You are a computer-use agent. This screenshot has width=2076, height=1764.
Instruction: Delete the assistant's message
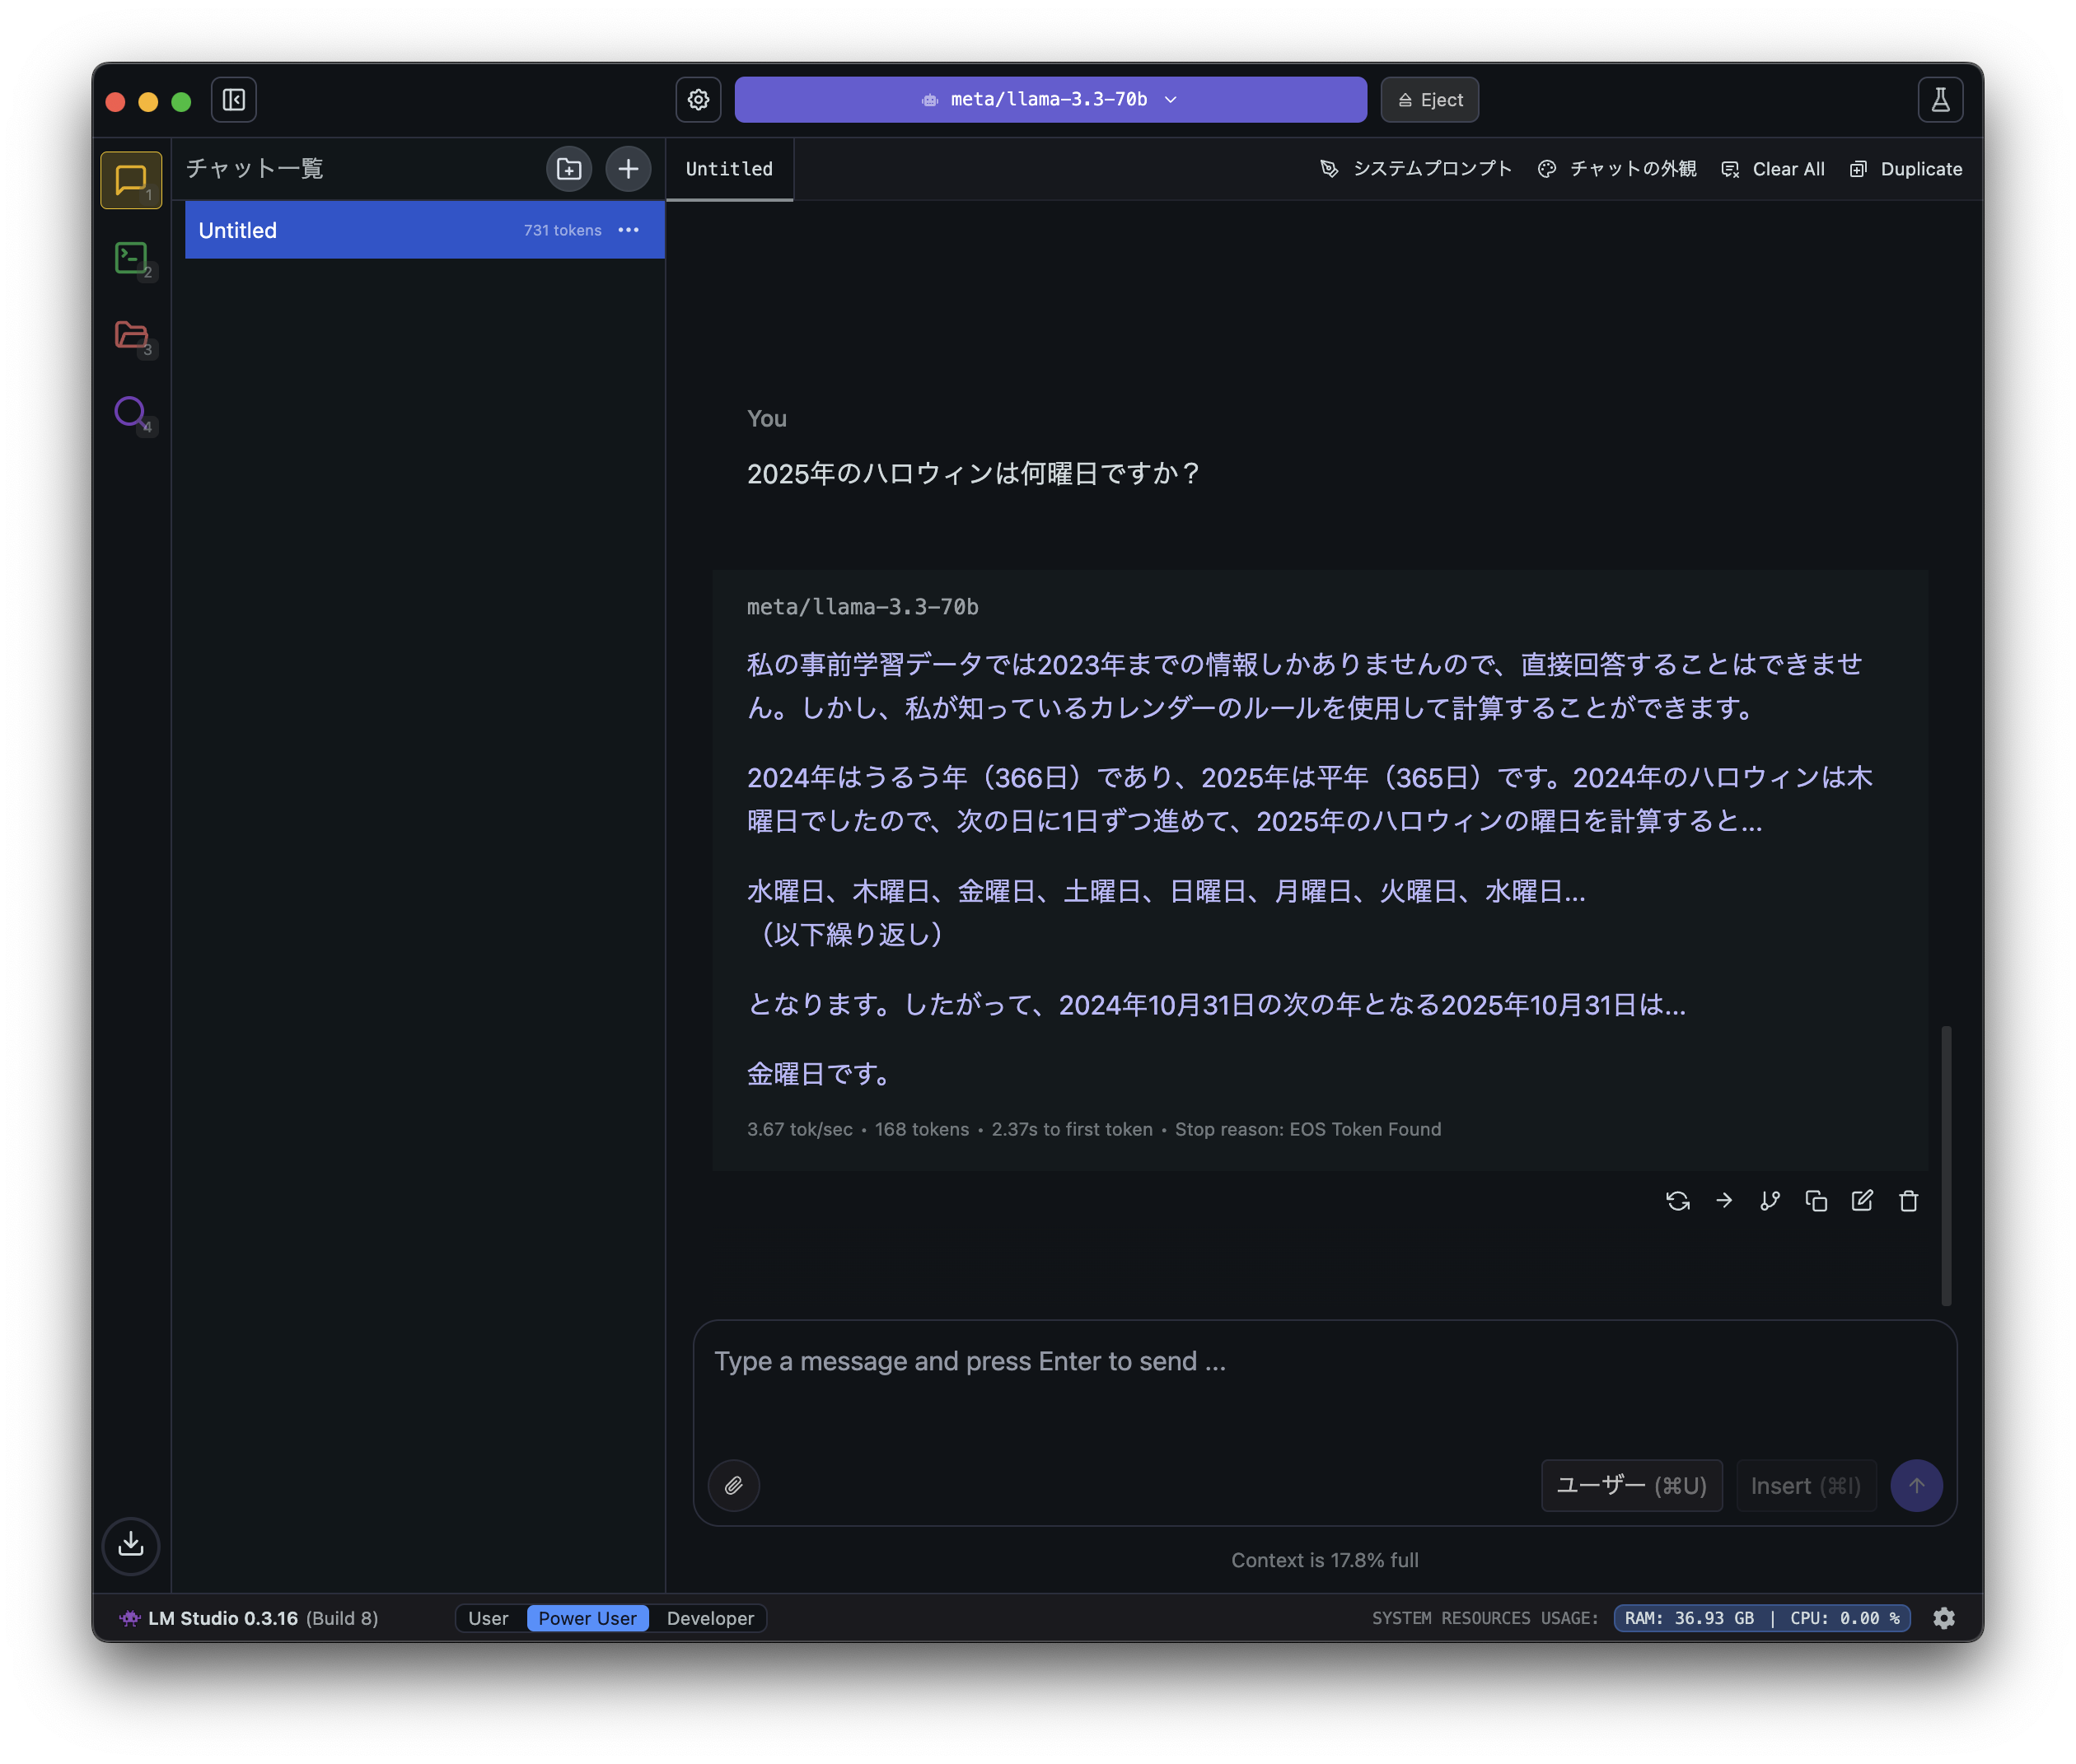[1908, 1201]
